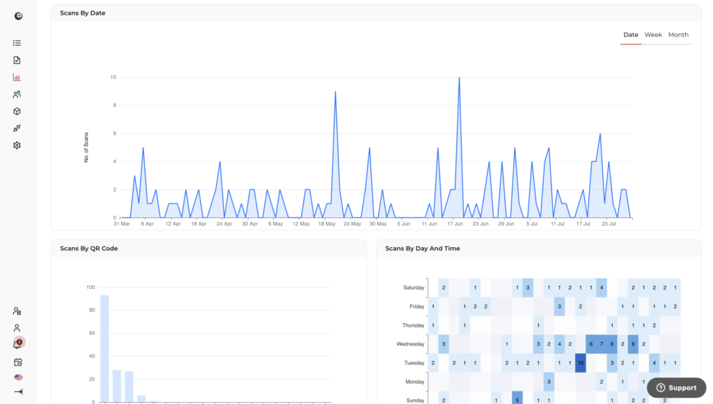Click the Scans By QR Code heading
Screen dimensions: 713x404
pos(88,249)
